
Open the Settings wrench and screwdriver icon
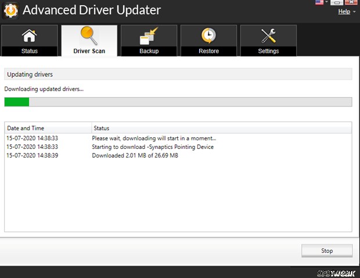click(x=268, y=35)
